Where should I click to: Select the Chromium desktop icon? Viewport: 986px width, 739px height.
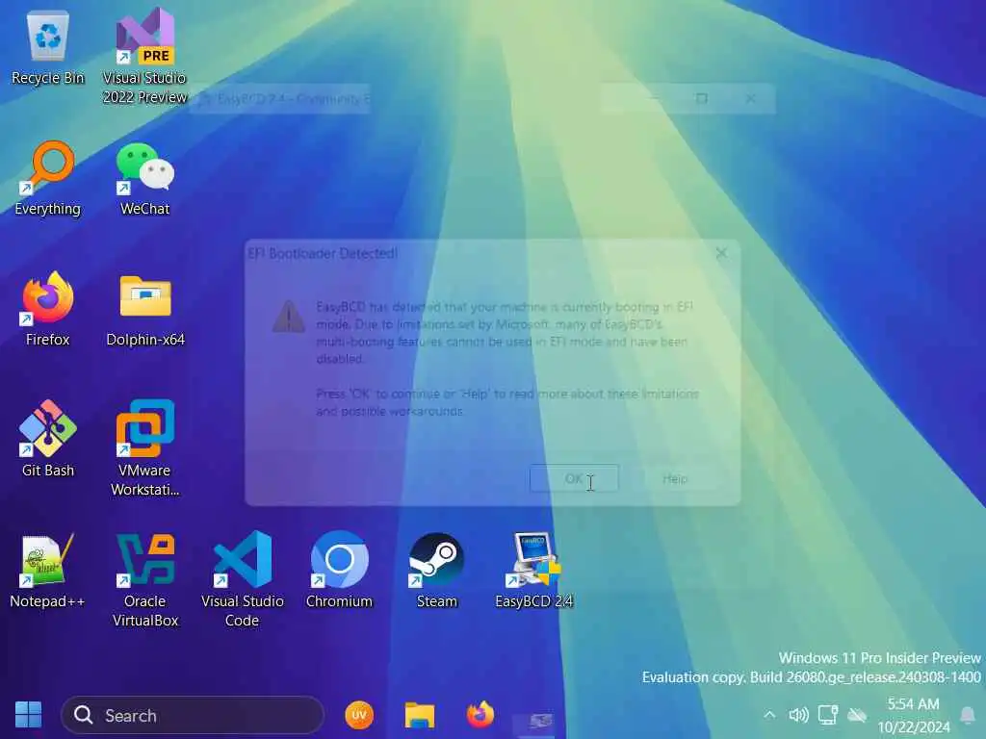point(340,571)
